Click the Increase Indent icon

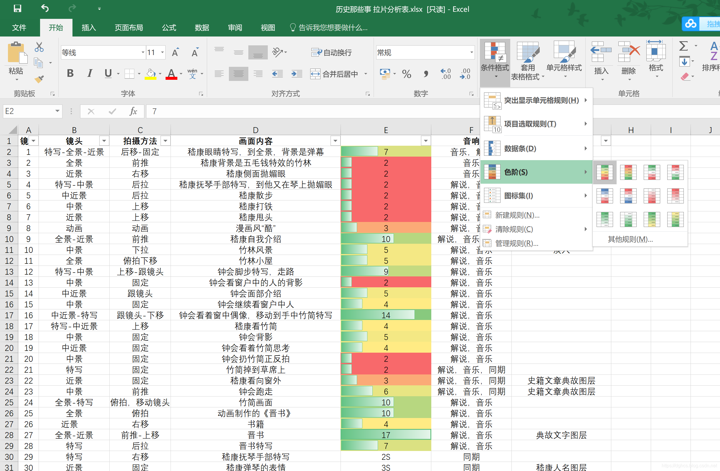[x=296, y=74]
